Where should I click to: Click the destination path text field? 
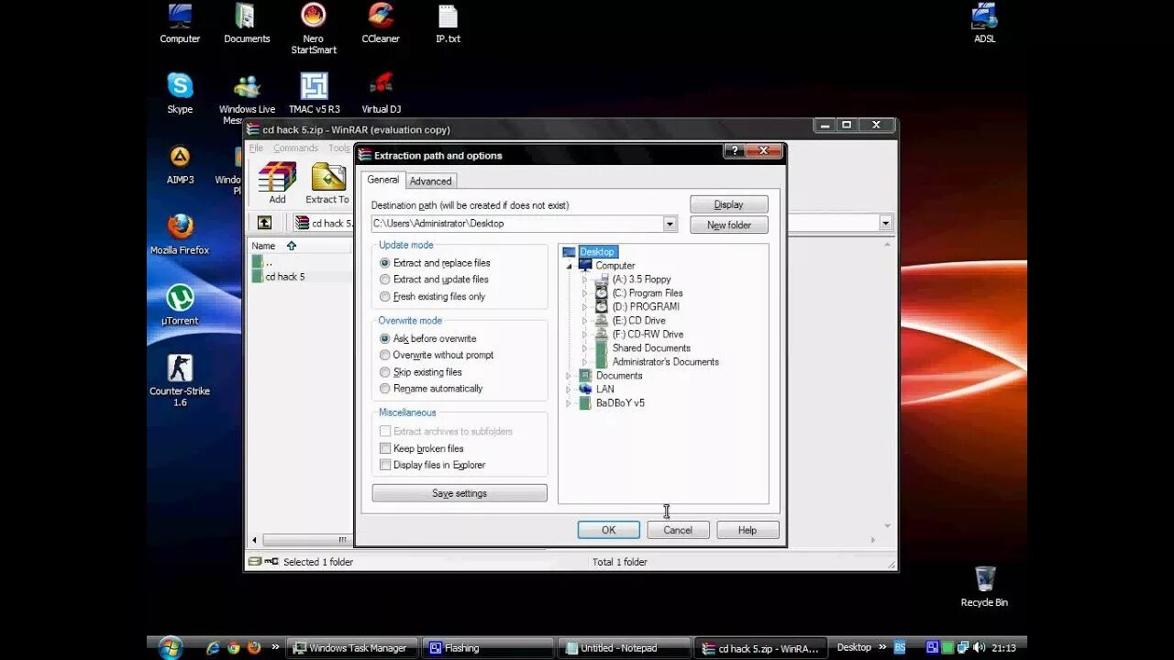[x=516, y=224]
